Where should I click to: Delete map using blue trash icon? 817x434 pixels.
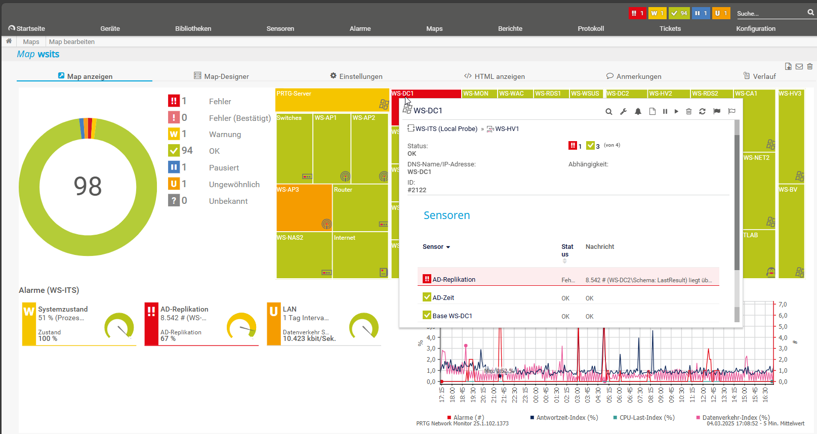click(810, 66)
